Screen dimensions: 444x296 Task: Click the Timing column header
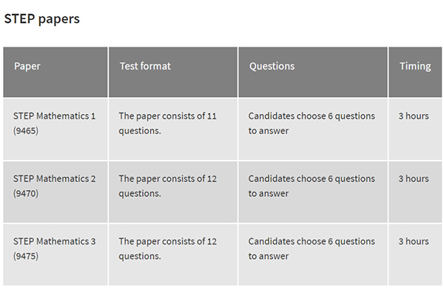(415, 73)
